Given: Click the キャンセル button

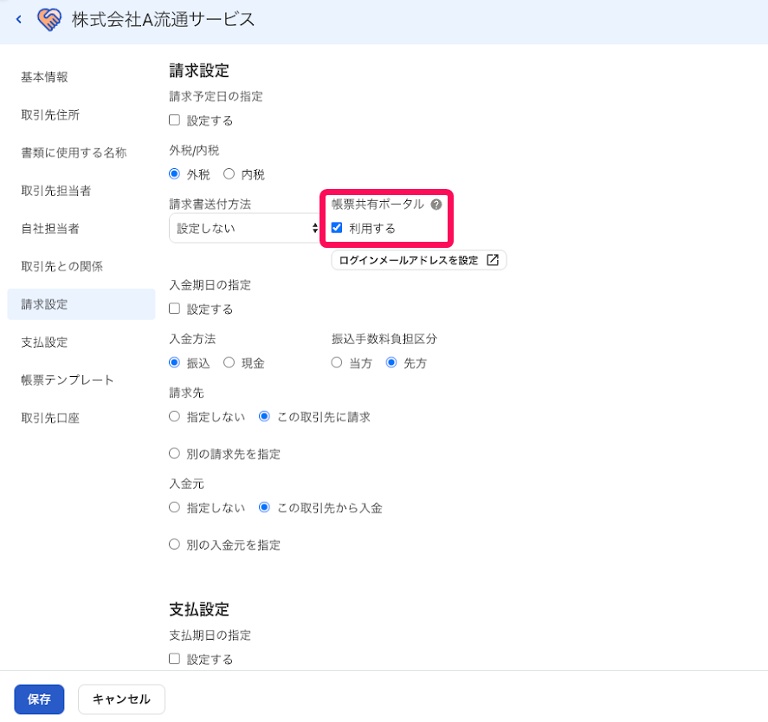Looking at the screenshot, I should click(x=121, y=699).
